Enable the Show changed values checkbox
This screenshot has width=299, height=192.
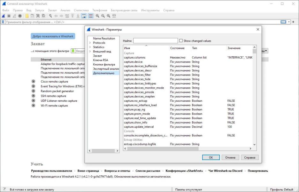181,41
